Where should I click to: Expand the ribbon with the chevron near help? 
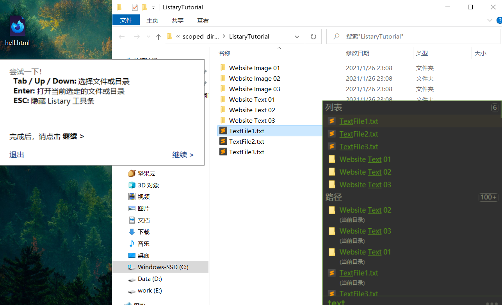(x=490, y=20)
